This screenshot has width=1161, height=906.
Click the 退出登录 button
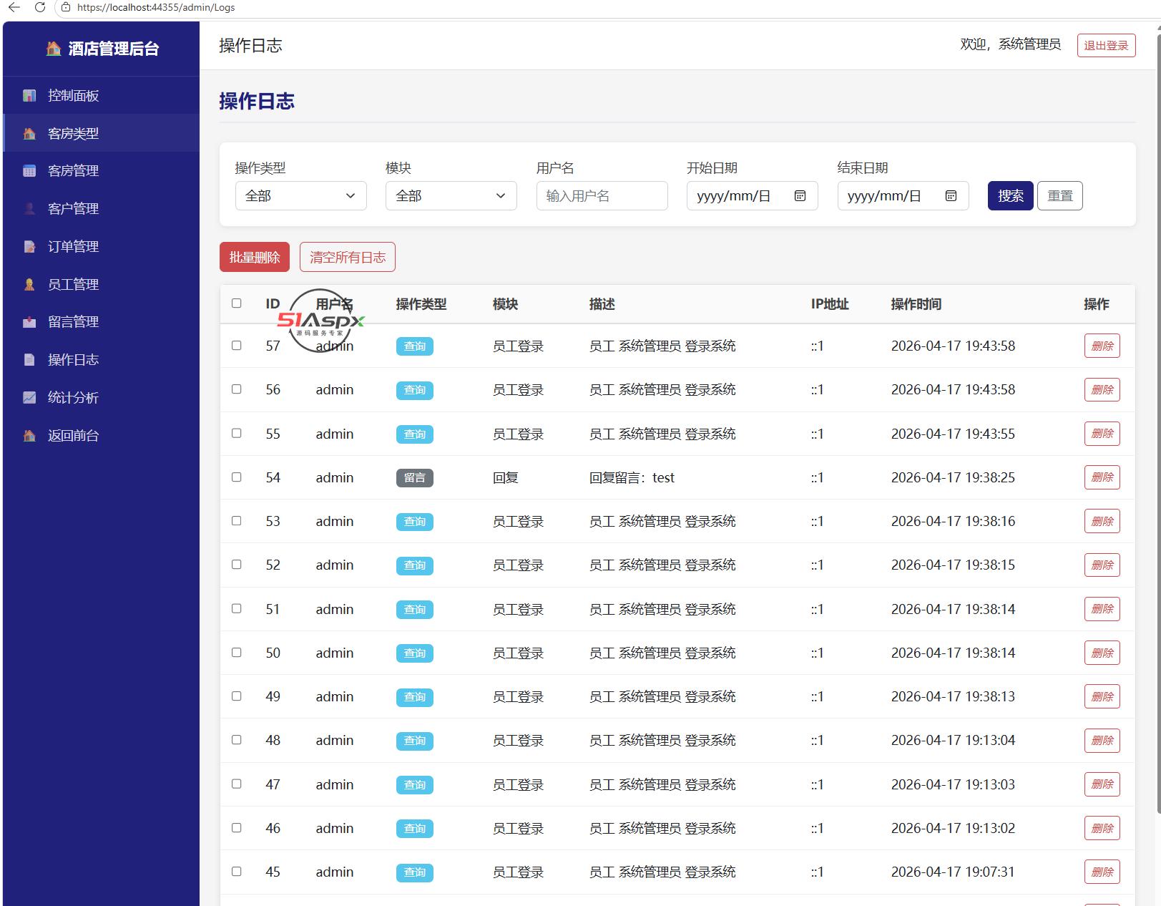pos(1106,45)
